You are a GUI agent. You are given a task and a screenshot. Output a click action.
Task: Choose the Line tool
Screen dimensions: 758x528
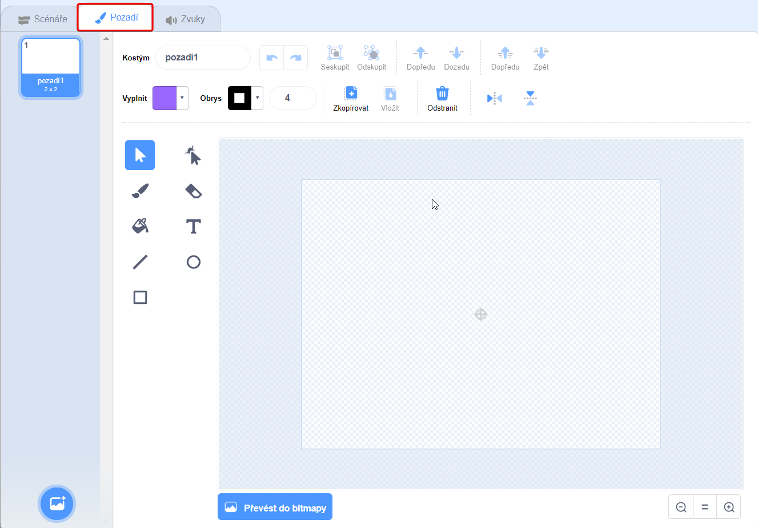pos(140,262)
